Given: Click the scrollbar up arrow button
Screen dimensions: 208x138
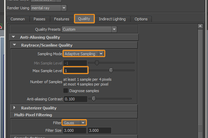Looking at the screenshot, I should pos(200,26).
